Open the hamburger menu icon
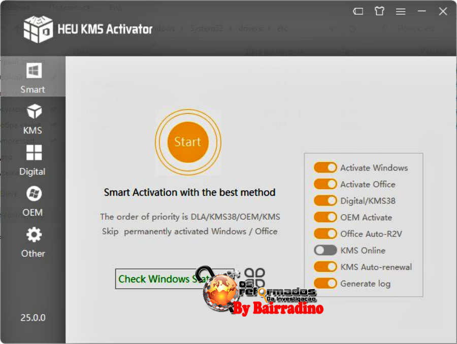This screenshot has width=457, height=344. (401, 11)
